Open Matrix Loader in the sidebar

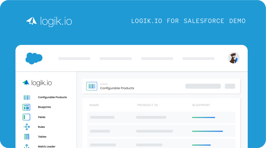pos(47,146)
